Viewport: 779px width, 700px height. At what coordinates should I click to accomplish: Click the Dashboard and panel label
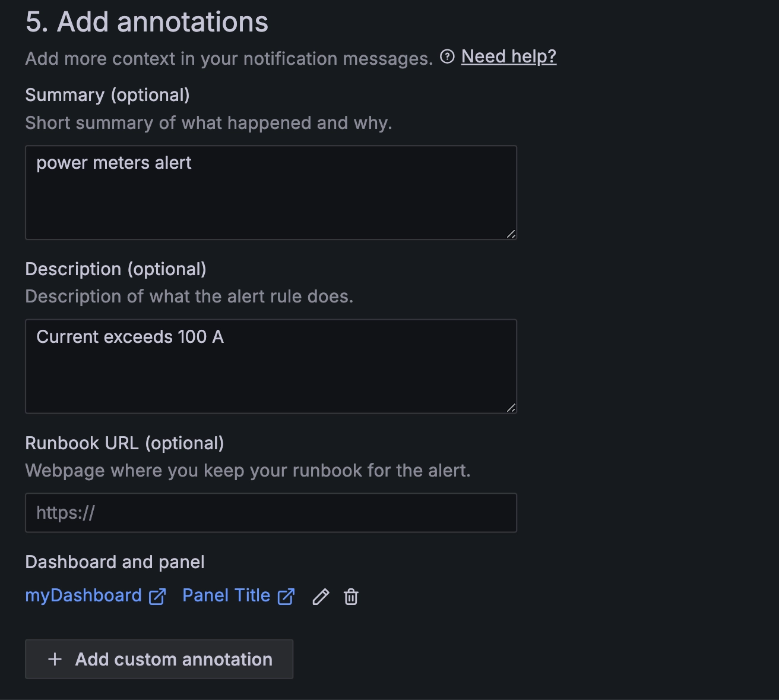115,562
